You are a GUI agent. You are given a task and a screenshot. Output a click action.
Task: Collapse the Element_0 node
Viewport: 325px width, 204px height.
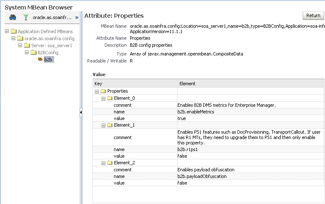104,98
